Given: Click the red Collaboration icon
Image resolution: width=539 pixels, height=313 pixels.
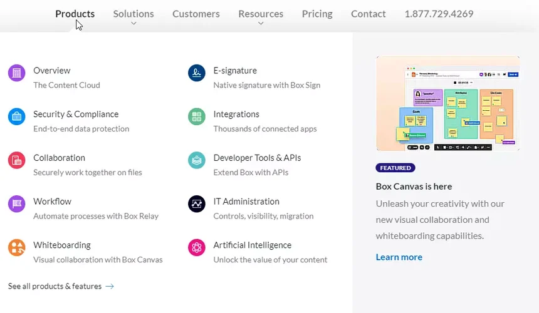Looking at the screenshot, I should click(16, 160).
